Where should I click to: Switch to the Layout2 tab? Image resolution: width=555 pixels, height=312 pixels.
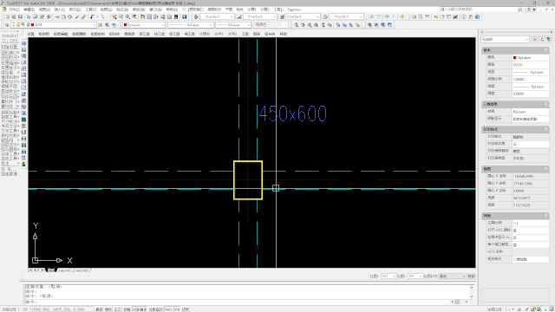pyautogui.click(x=82, y=270)
